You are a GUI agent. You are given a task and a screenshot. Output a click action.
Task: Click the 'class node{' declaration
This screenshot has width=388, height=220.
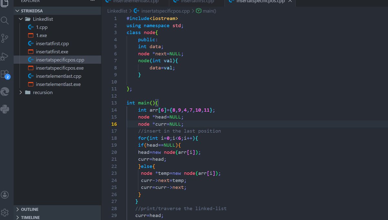tap(142, 33)
